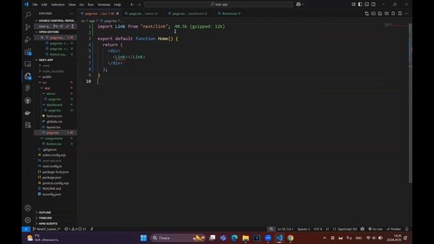The height and width of the screenshot is (244, 434).
Task: Expand the node_modules folder
Action: pyautogui.click(x=53, y=71)
